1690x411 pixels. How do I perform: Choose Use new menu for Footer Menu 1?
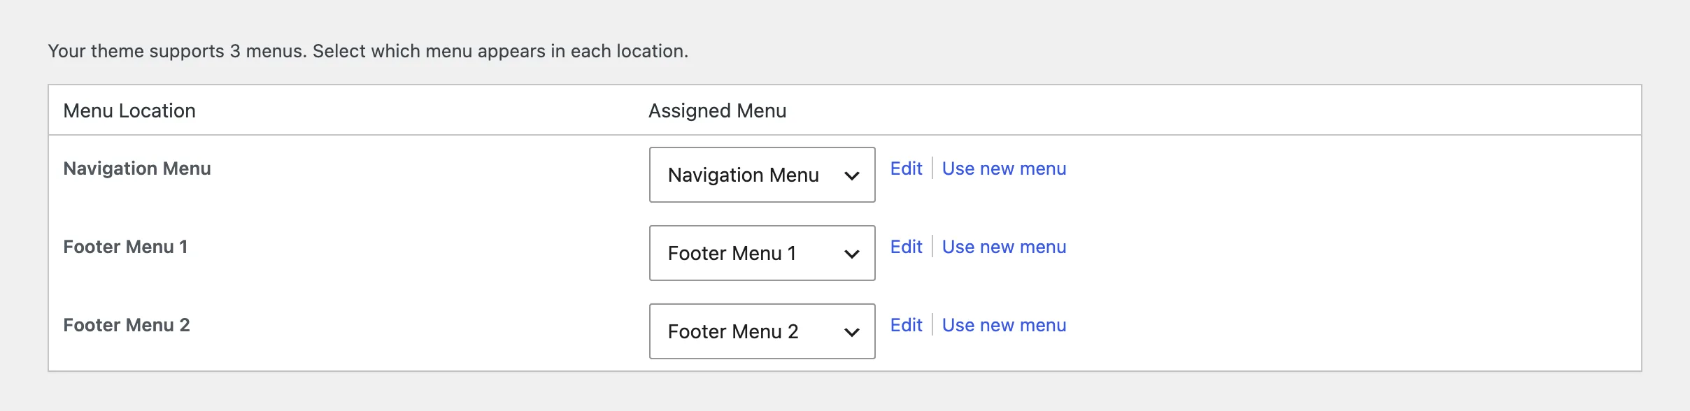[x=1004, y=247]
